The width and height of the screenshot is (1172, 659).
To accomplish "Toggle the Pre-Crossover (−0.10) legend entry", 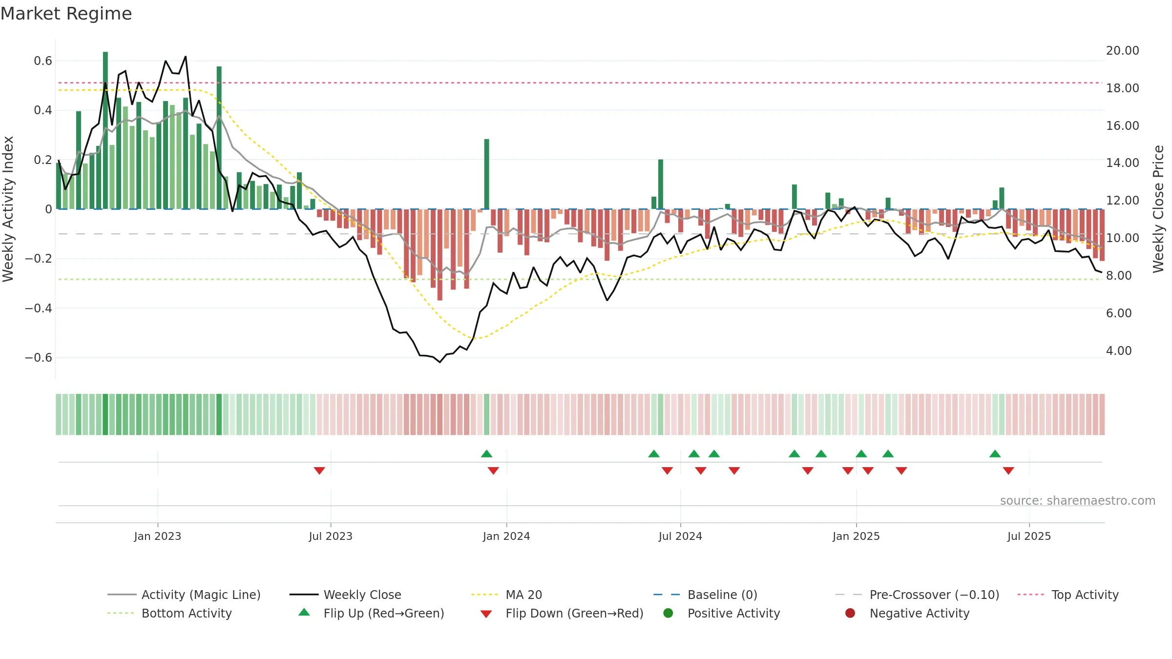I will pyautogui.click(x=917, y=595).
